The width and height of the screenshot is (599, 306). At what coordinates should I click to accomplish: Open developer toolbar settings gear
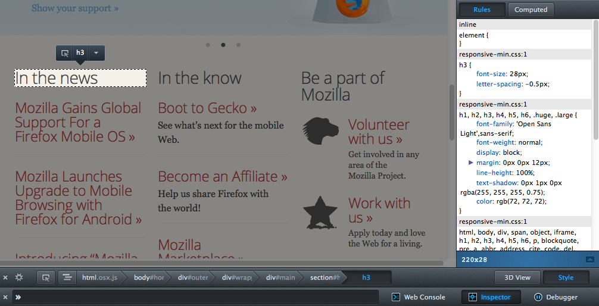point(19,277)
